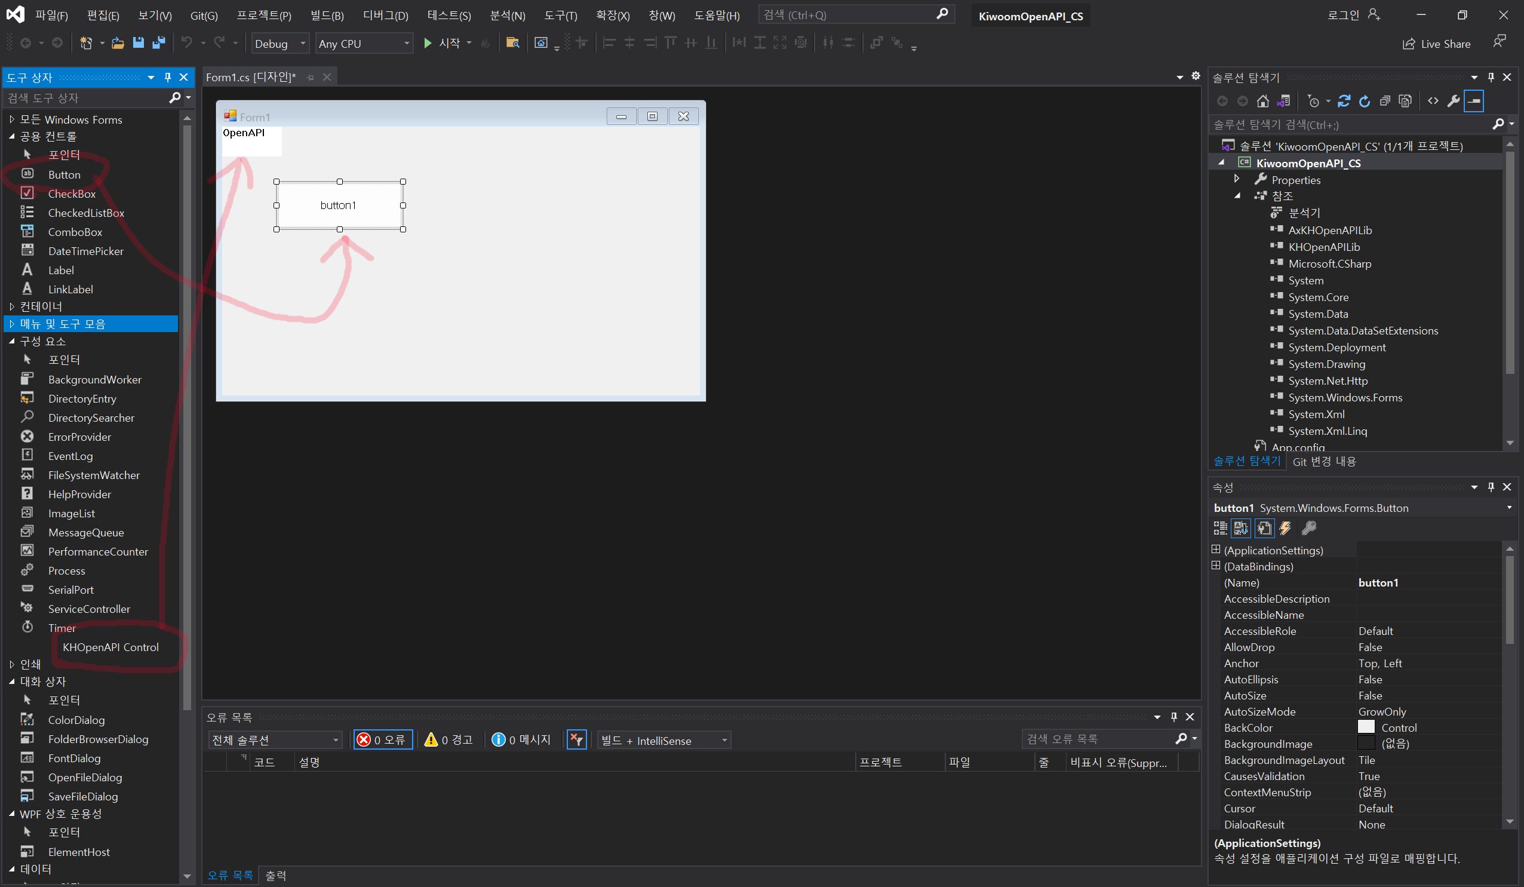The width and height of the screenshot is (1524, 887).
Task: Switch to the 출력 tab at the bottom
Action: pyautogui.click(x=276, y=876)
